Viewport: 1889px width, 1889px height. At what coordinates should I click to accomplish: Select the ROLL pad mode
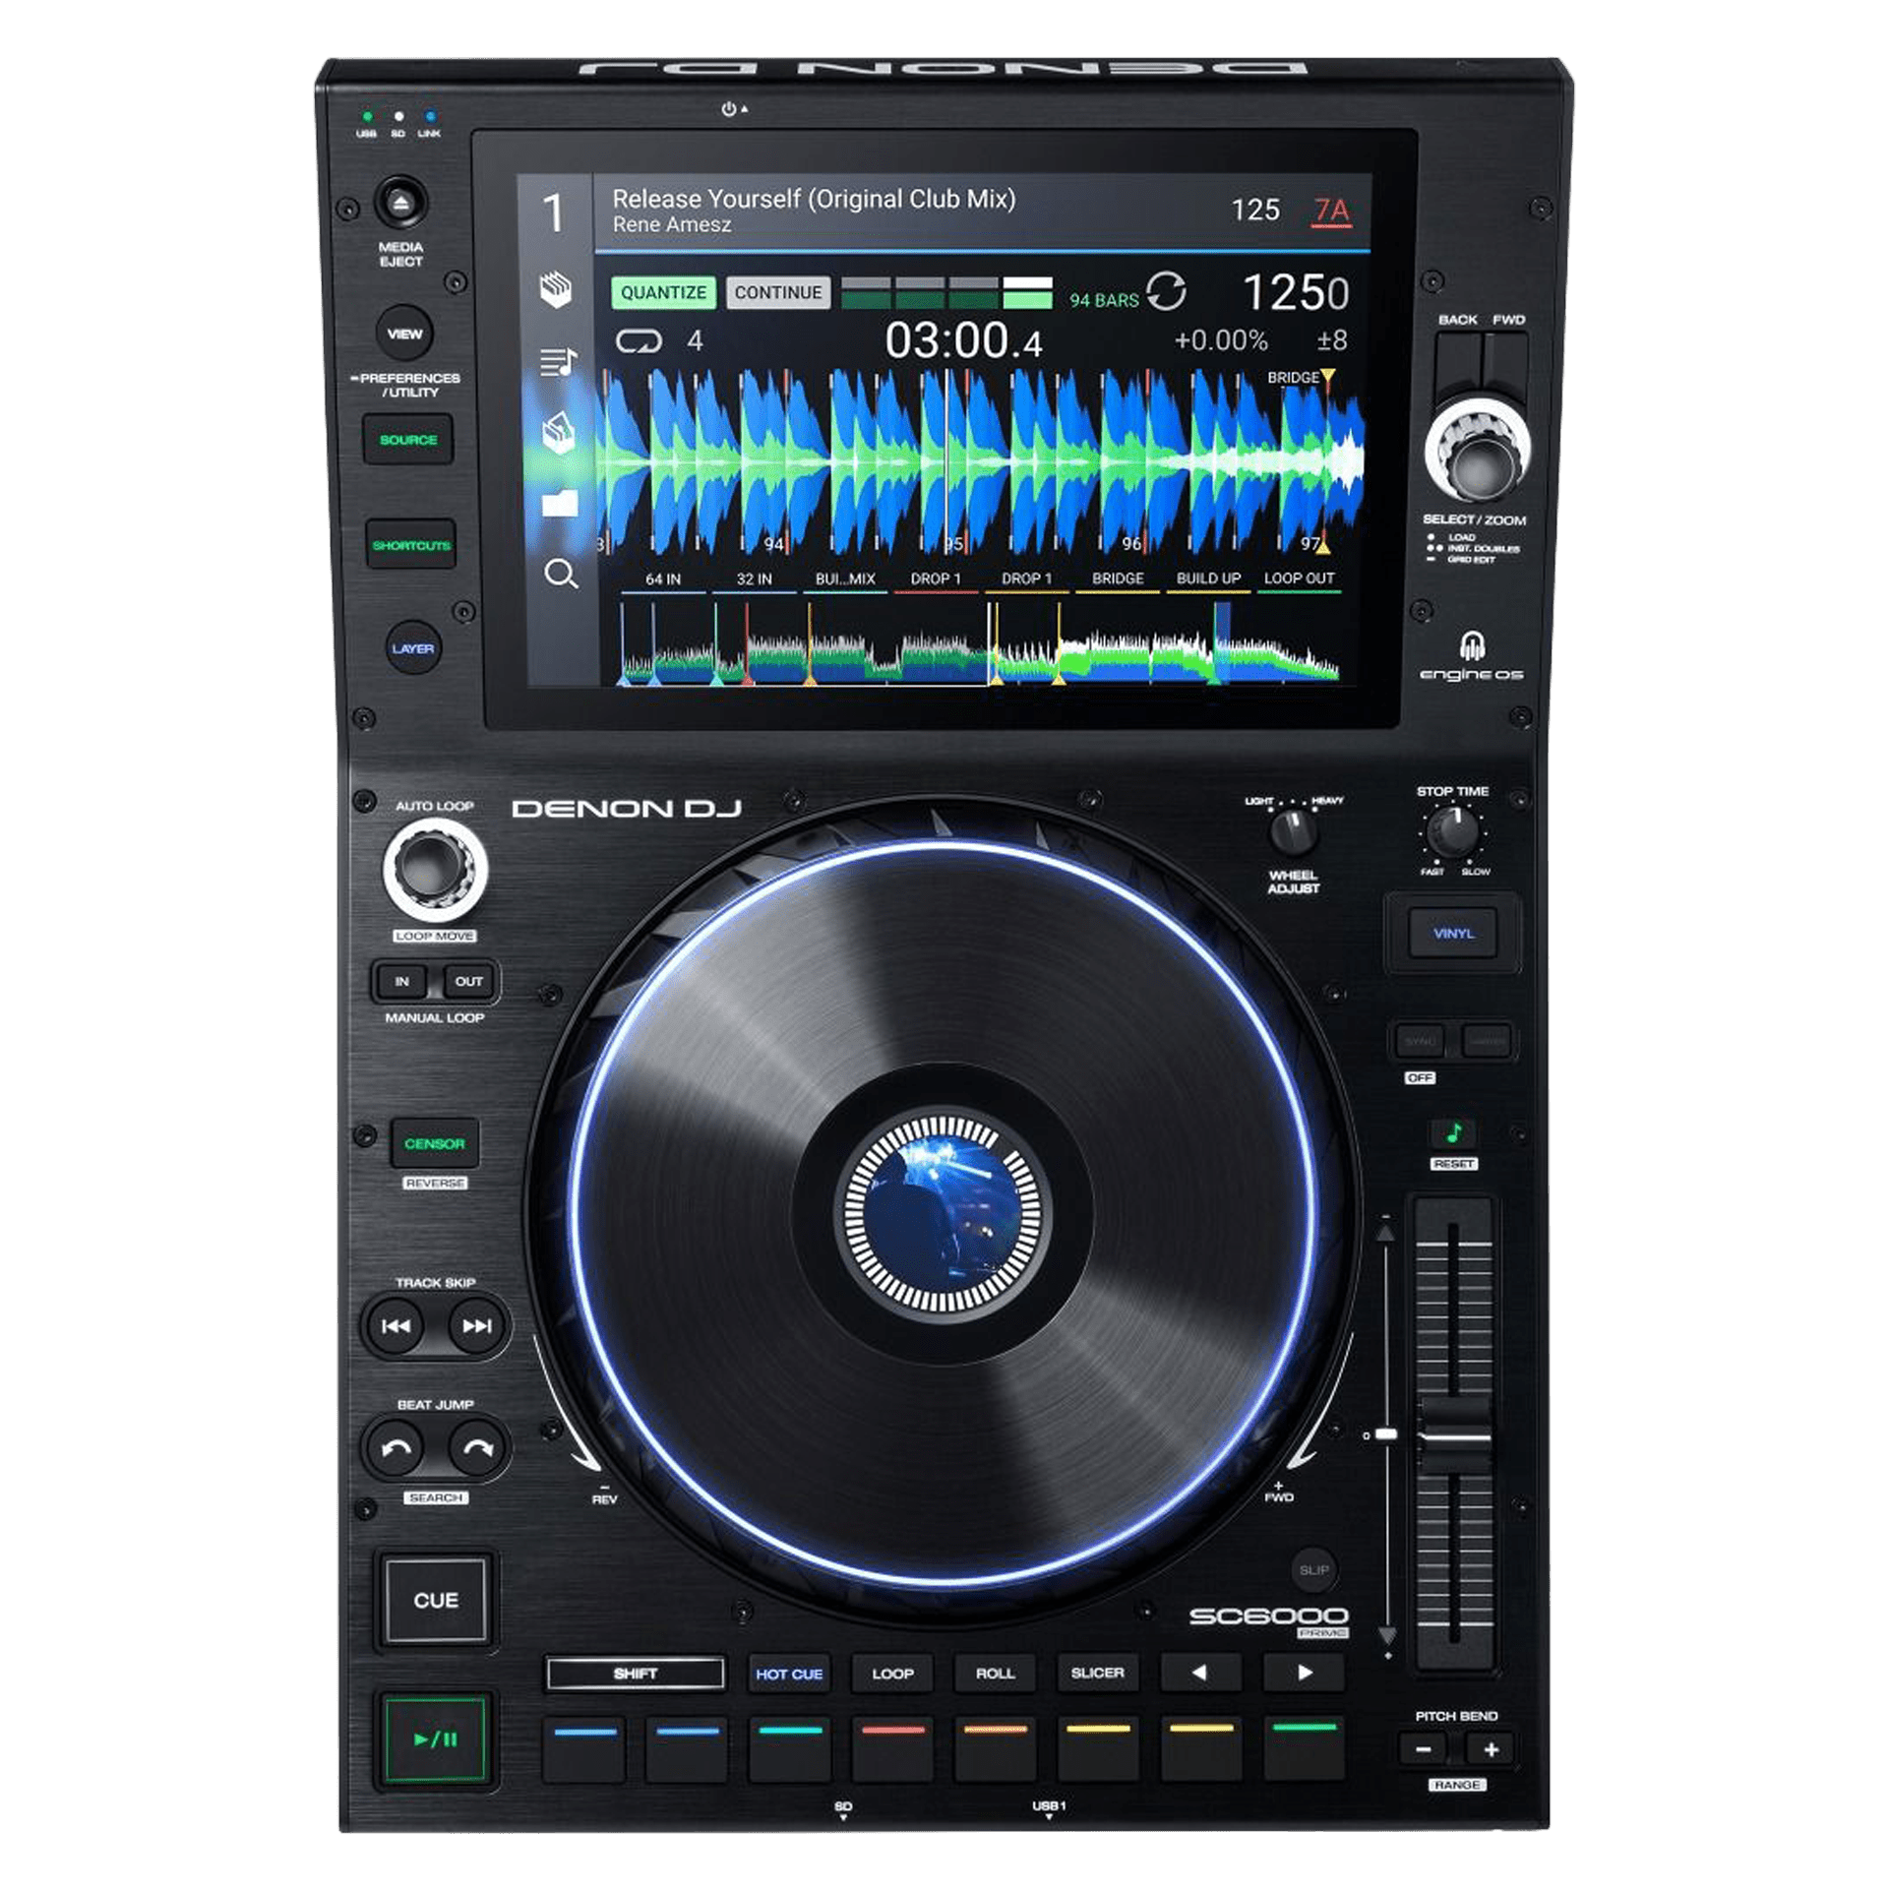point(995,1674)
